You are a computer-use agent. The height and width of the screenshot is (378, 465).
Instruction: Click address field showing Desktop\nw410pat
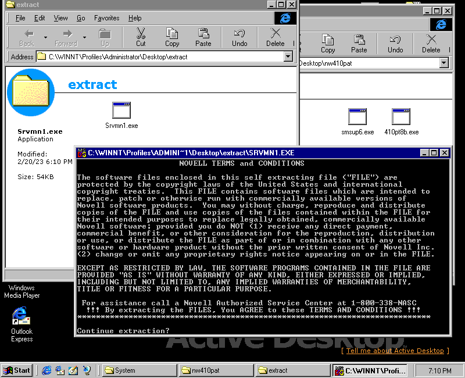click(370, 63)
